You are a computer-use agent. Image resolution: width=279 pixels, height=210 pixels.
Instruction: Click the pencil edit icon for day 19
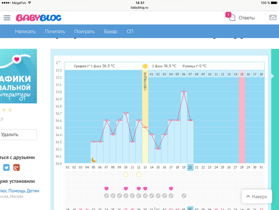(x=184, y=196)
